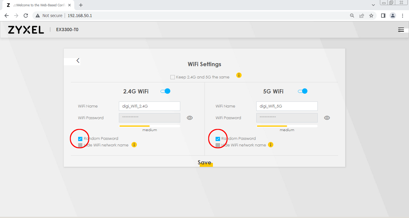Show 2.4G WiFi password with eye icon
409x218 pixels.
[190, 118]
